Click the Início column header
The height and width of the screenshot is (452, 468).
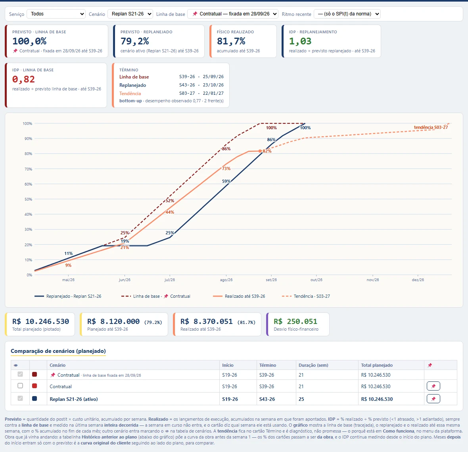tap(228, 365)
